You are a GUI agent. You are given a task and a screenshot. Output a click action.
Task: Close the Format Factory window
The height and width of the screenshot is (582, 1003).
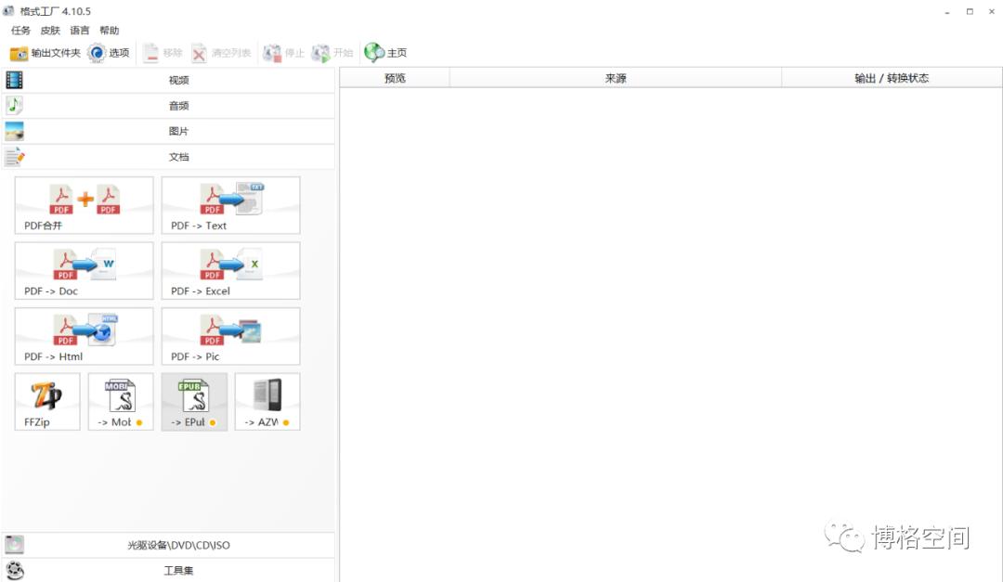pyautogui.click(x=992, y=11)
